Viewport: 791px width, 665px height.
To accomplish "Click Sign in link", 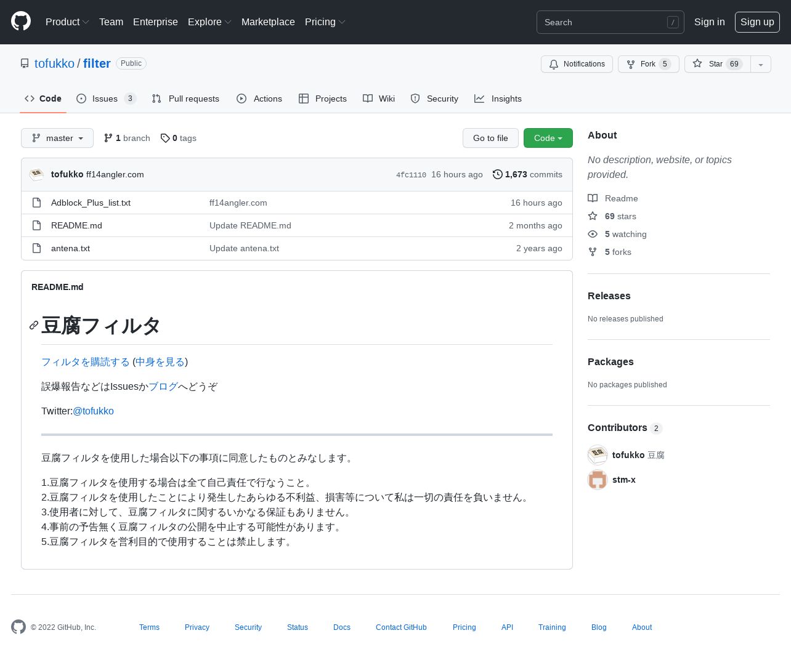I will click(x=710, y=22).
